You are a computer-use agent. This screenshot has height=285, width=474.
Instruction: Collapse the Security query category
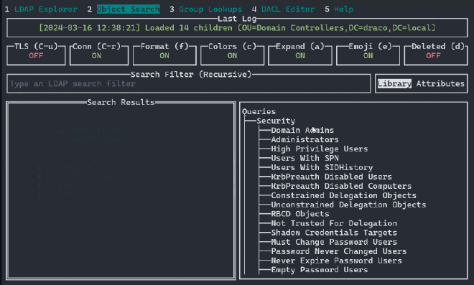pyautogui.click(x=276, y=121)
